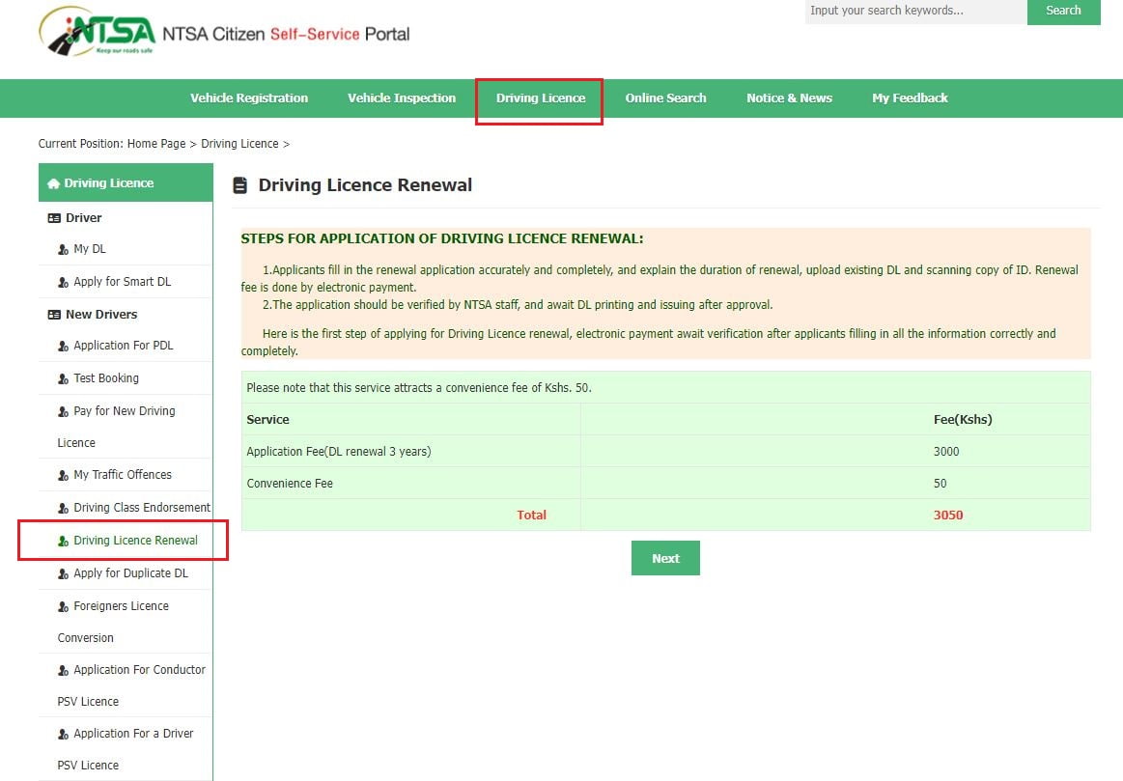This screenshot has height=781, width=1123.
Task: Click the Next button
Action: [665, 558]
